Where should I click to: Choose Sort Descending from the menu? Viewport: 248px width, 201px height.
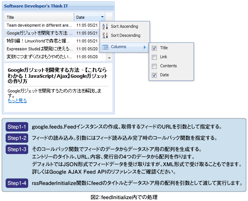125,35
